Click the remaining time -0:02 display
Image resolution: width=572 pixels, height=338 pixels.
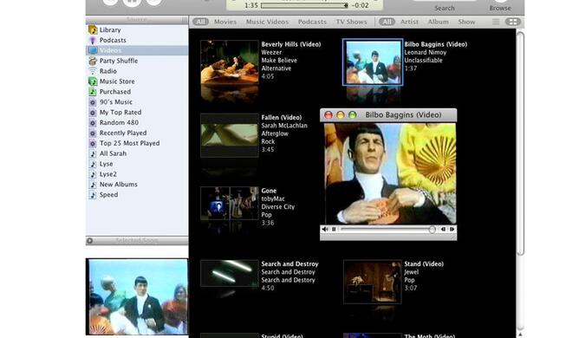click(360, 5)
